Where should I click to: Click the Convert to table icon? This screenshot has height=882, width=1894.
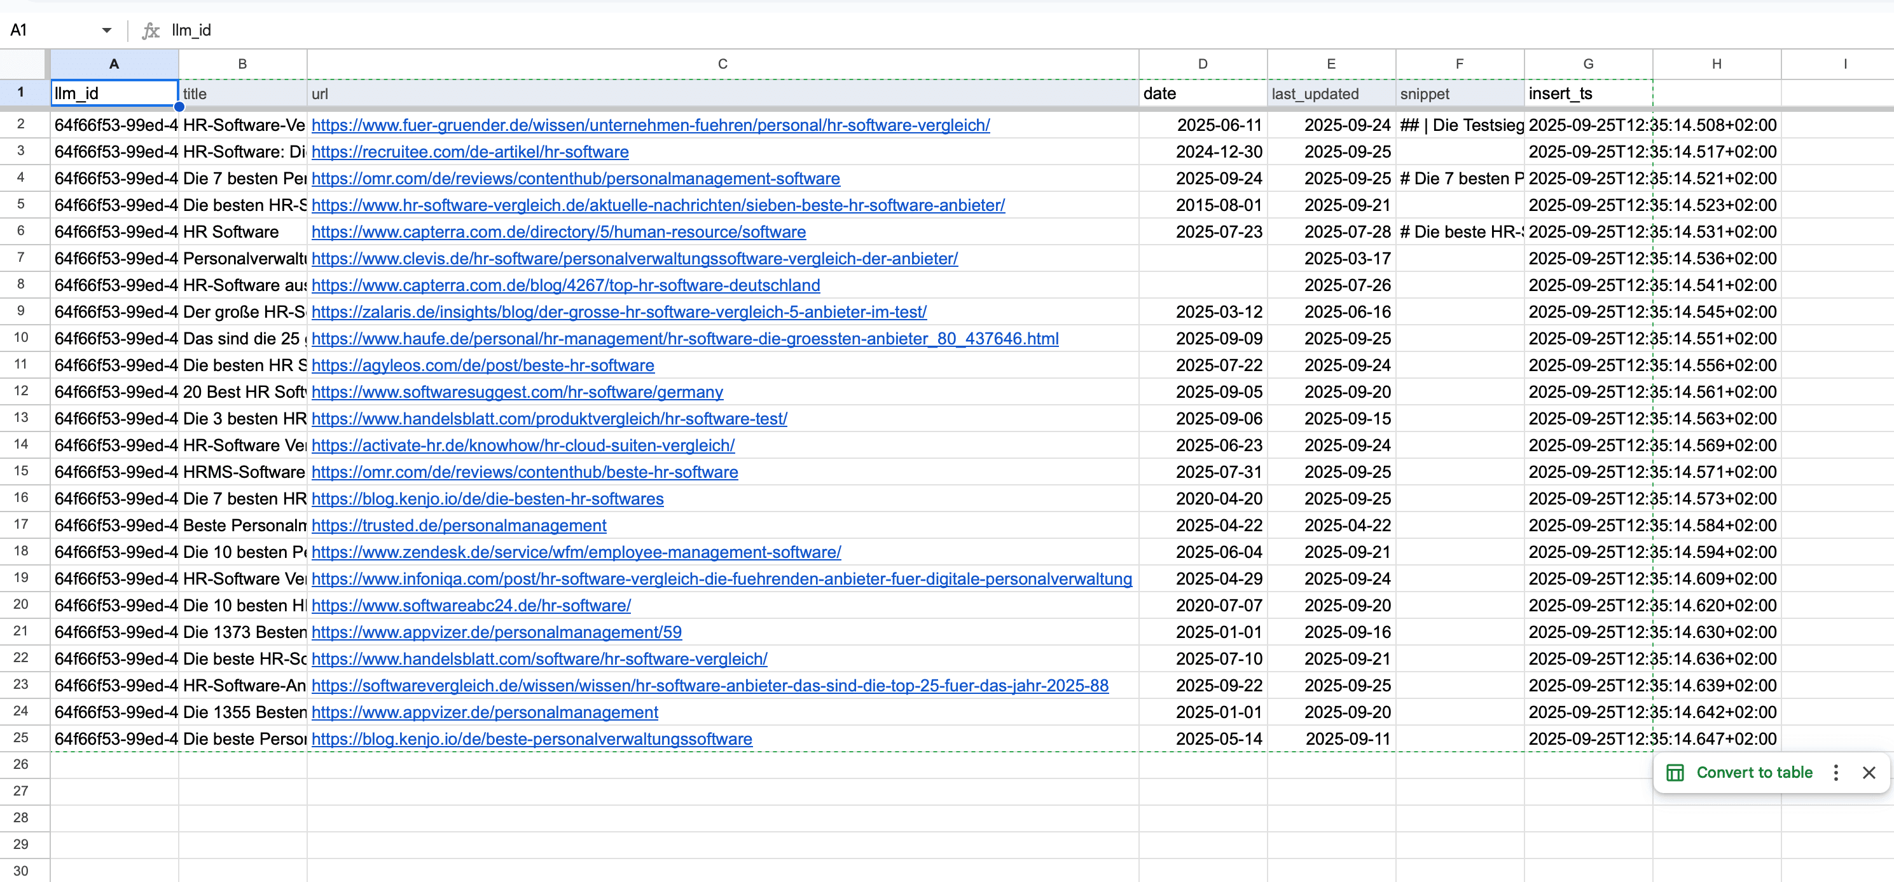pos(1675,773)
